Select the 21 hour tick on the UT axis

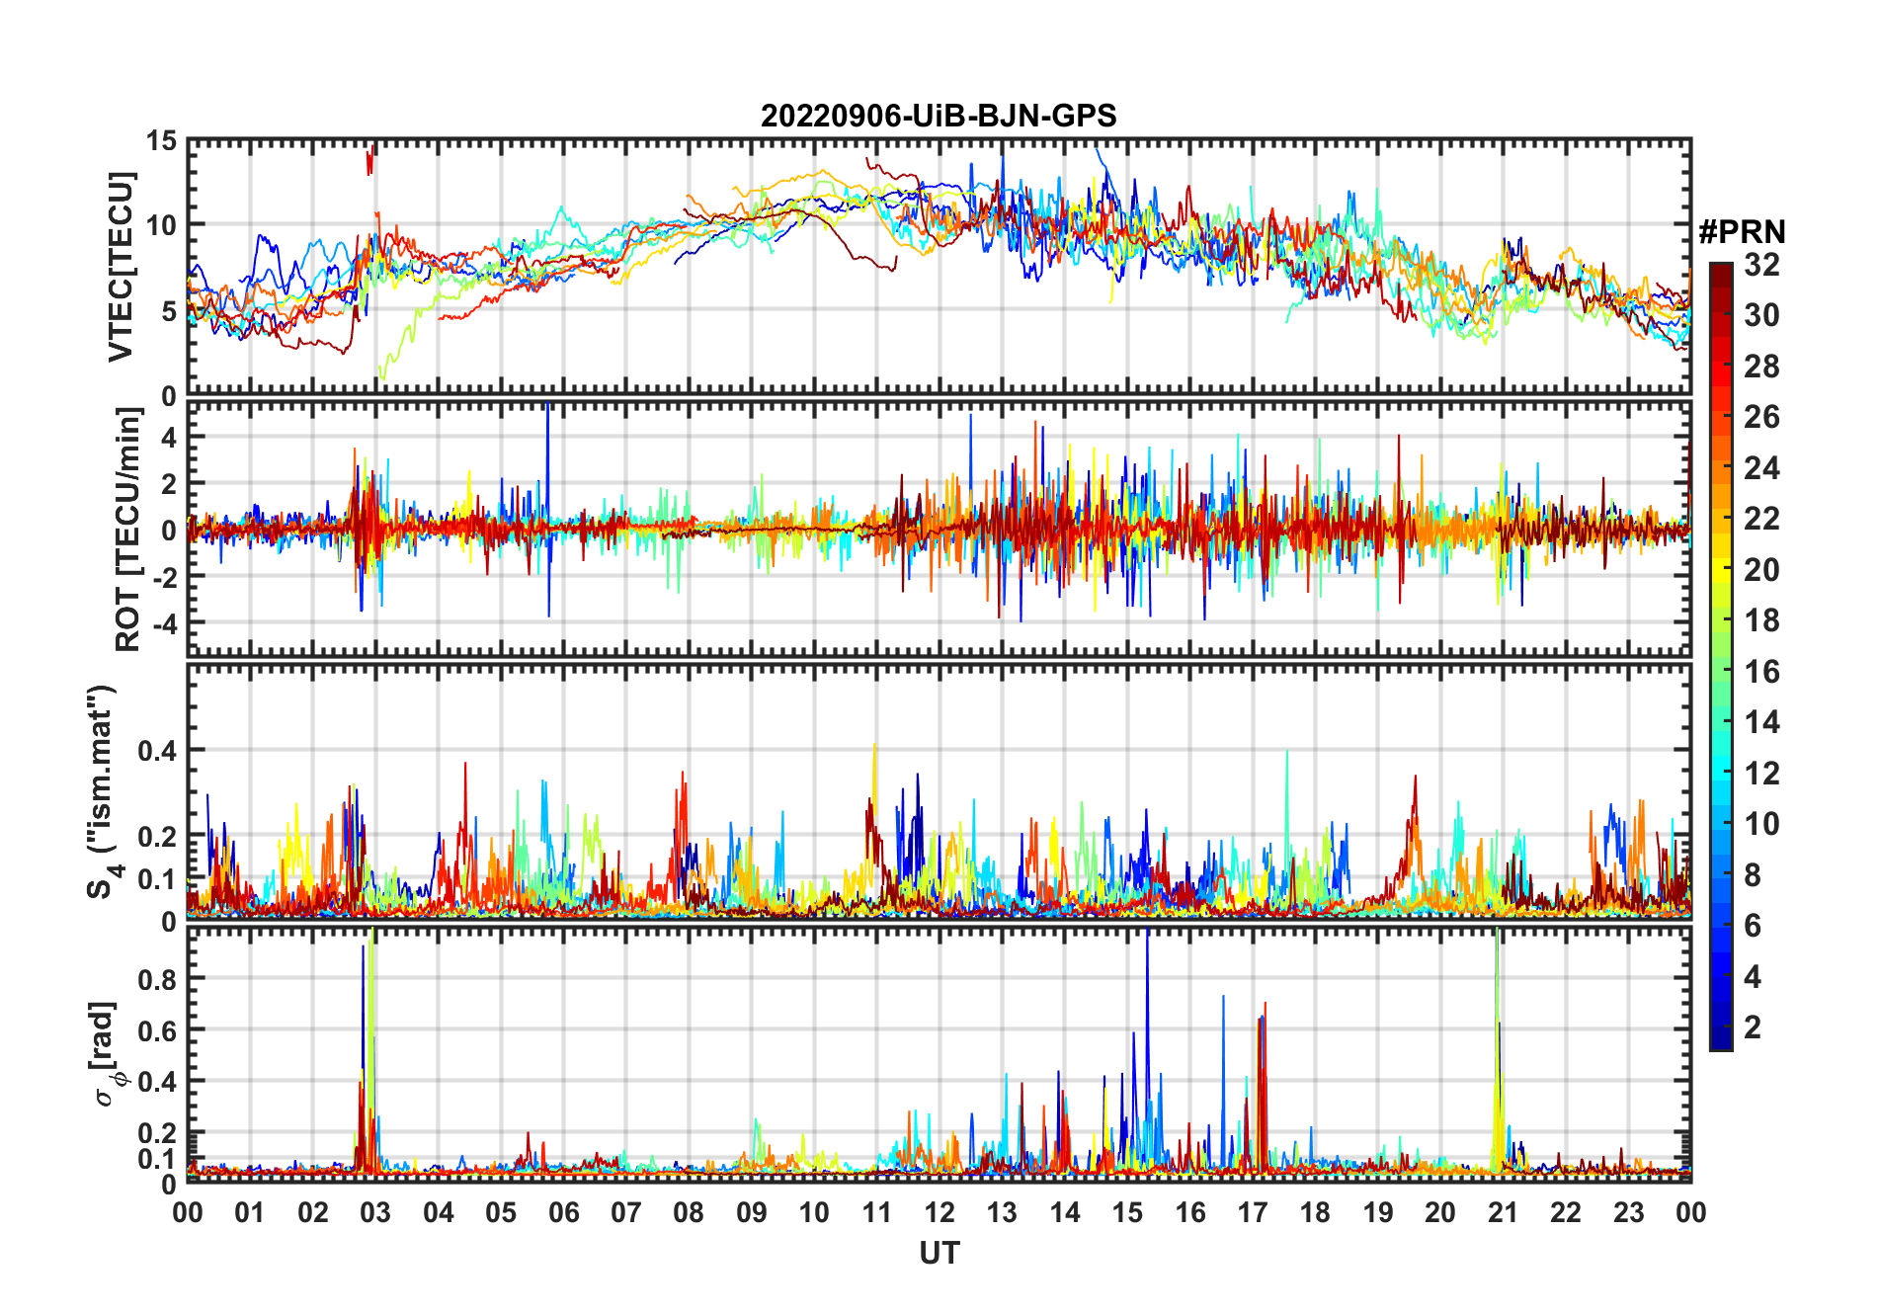pos(1503,1212)
